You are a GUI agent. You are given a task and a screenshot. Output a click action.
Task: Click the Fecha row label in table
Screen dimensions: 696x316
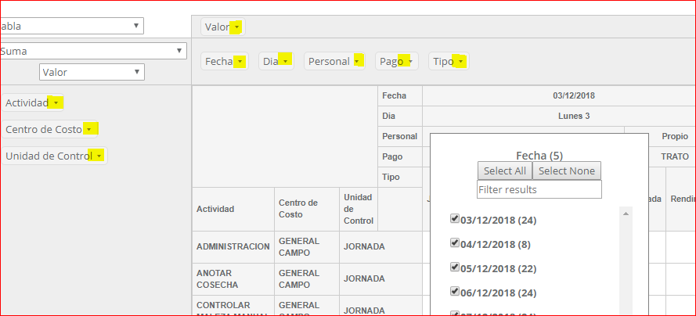tap(400, 95)
